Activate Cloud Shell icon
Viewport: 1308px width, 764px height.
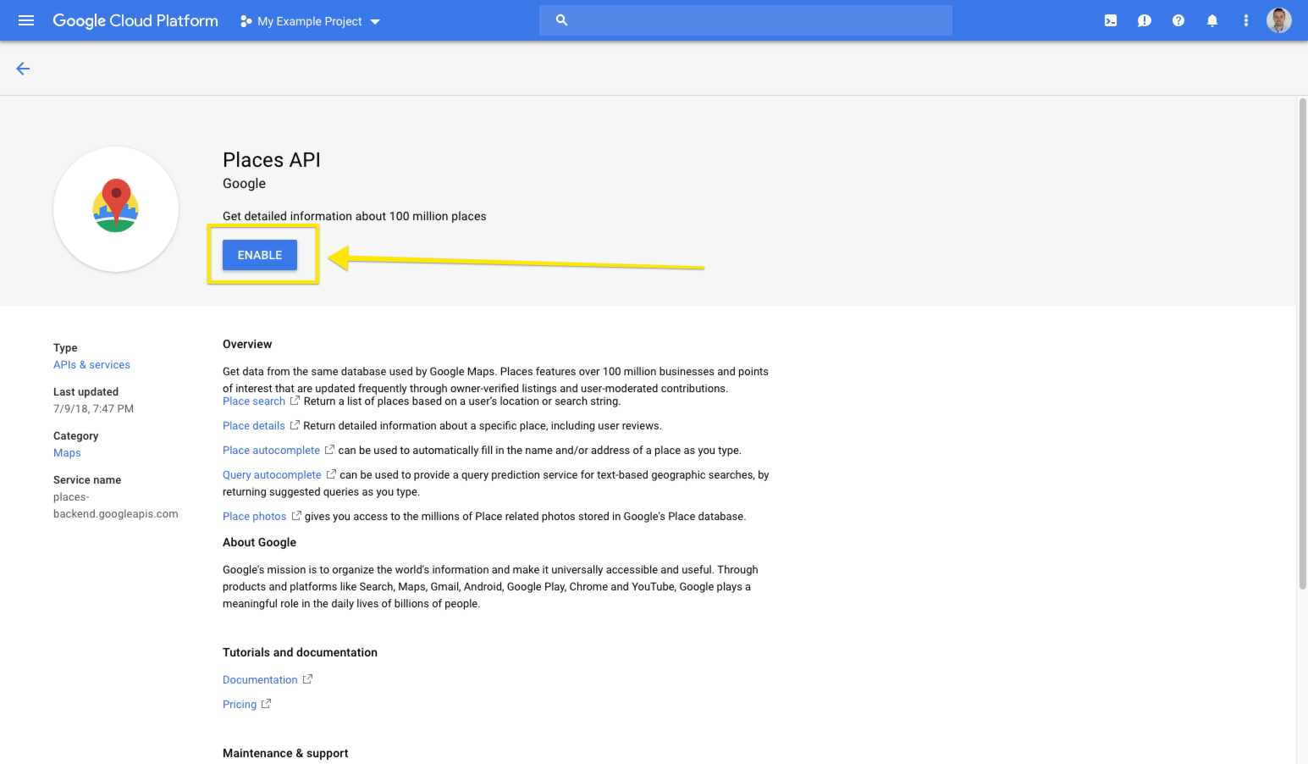click(1111, 20)
